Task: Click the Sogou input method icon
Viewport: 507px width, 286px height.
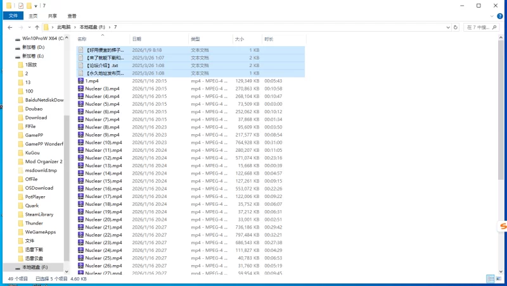Action: coord(503,227)
